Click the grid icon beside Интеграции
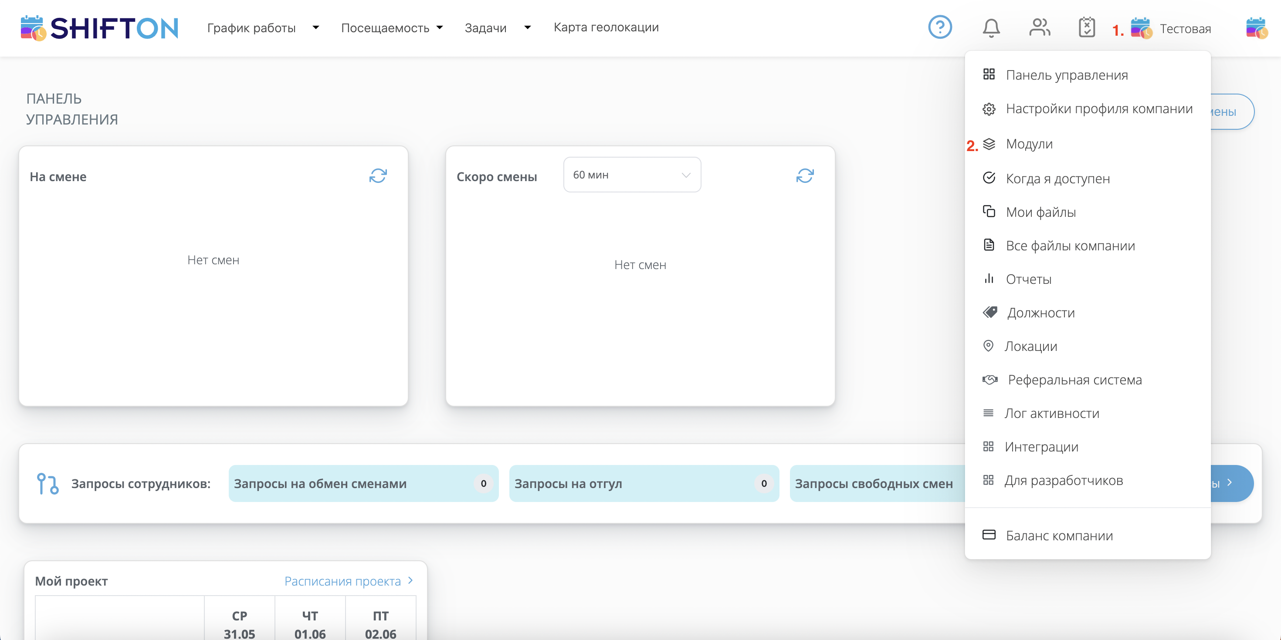 988,446
